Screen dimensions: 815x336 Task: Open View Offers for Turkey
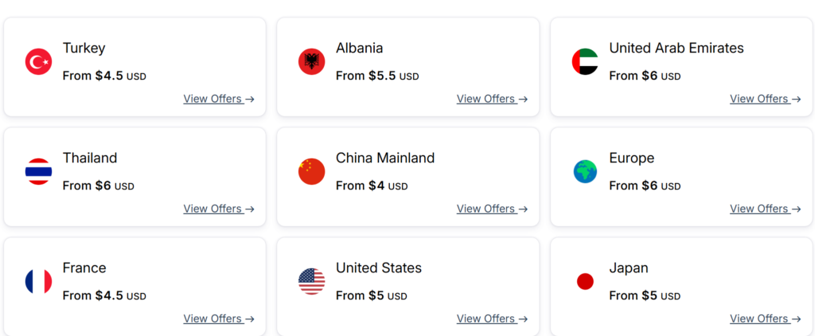(x=219, y=99)
